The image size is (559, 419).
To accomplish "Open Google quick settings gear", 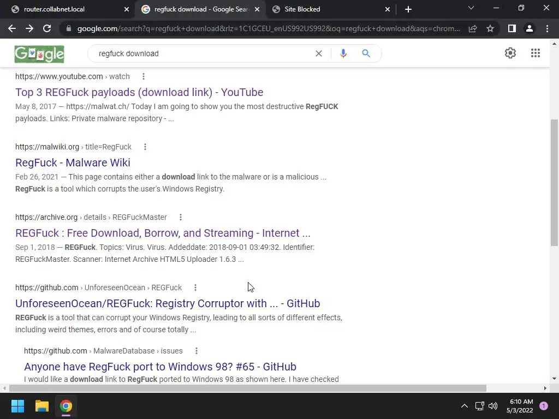I will pyautogui.click(x=510, y=53).
